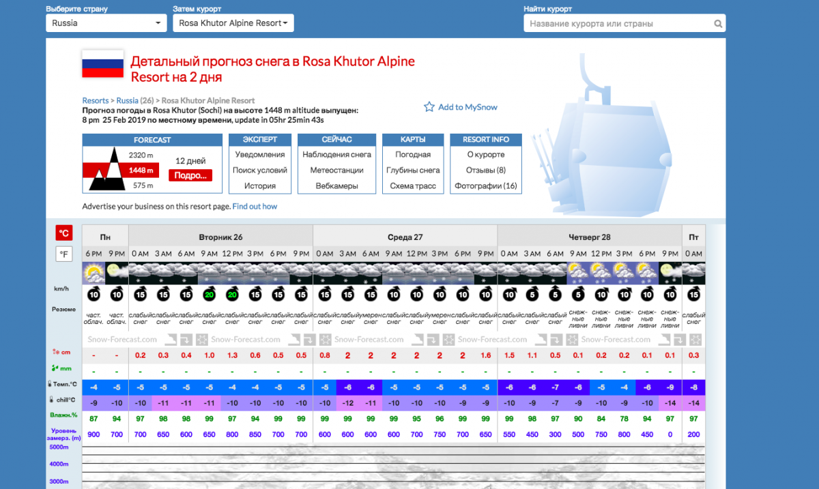The height and width of the screenshot is (489, 819).
Task: Open the ЭКСПЕРТ section header
Action: pyautogui.click(x=260, y=140)
